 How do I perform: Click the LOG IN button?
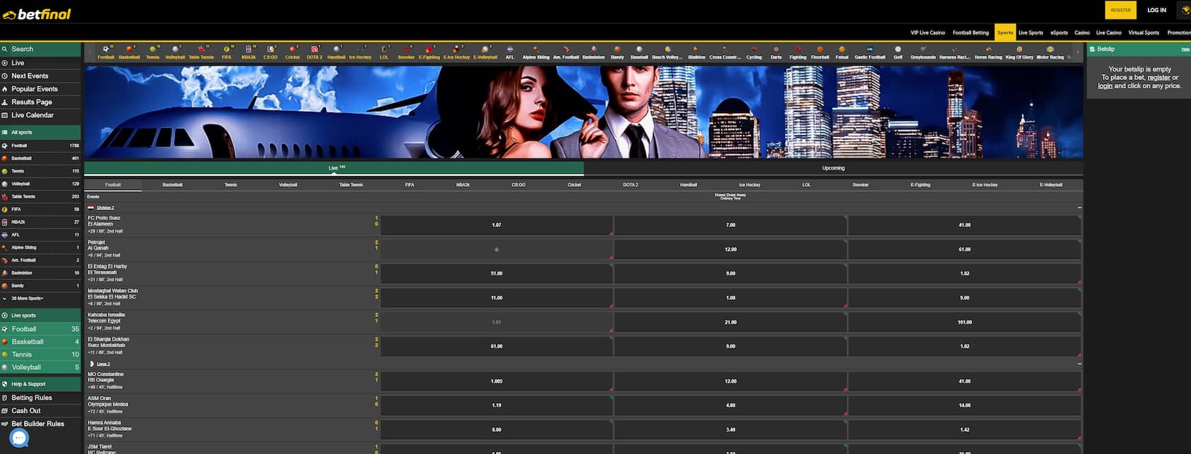click(1156, 10)
